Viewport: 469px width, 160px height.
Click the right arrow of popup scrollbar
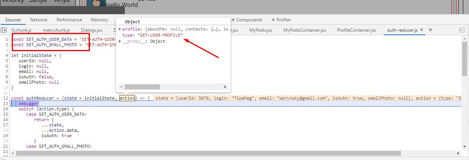click(x=226, y=87)
